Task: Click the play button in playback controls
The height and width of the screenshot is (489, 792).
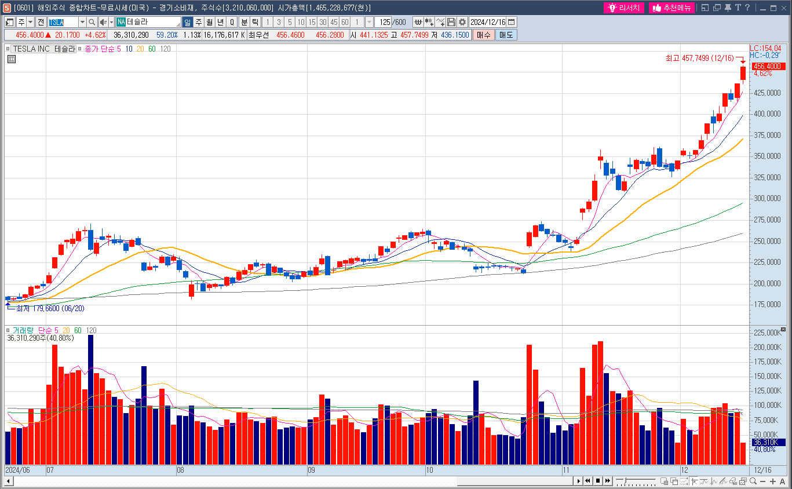Action: [x=579, y=481]
